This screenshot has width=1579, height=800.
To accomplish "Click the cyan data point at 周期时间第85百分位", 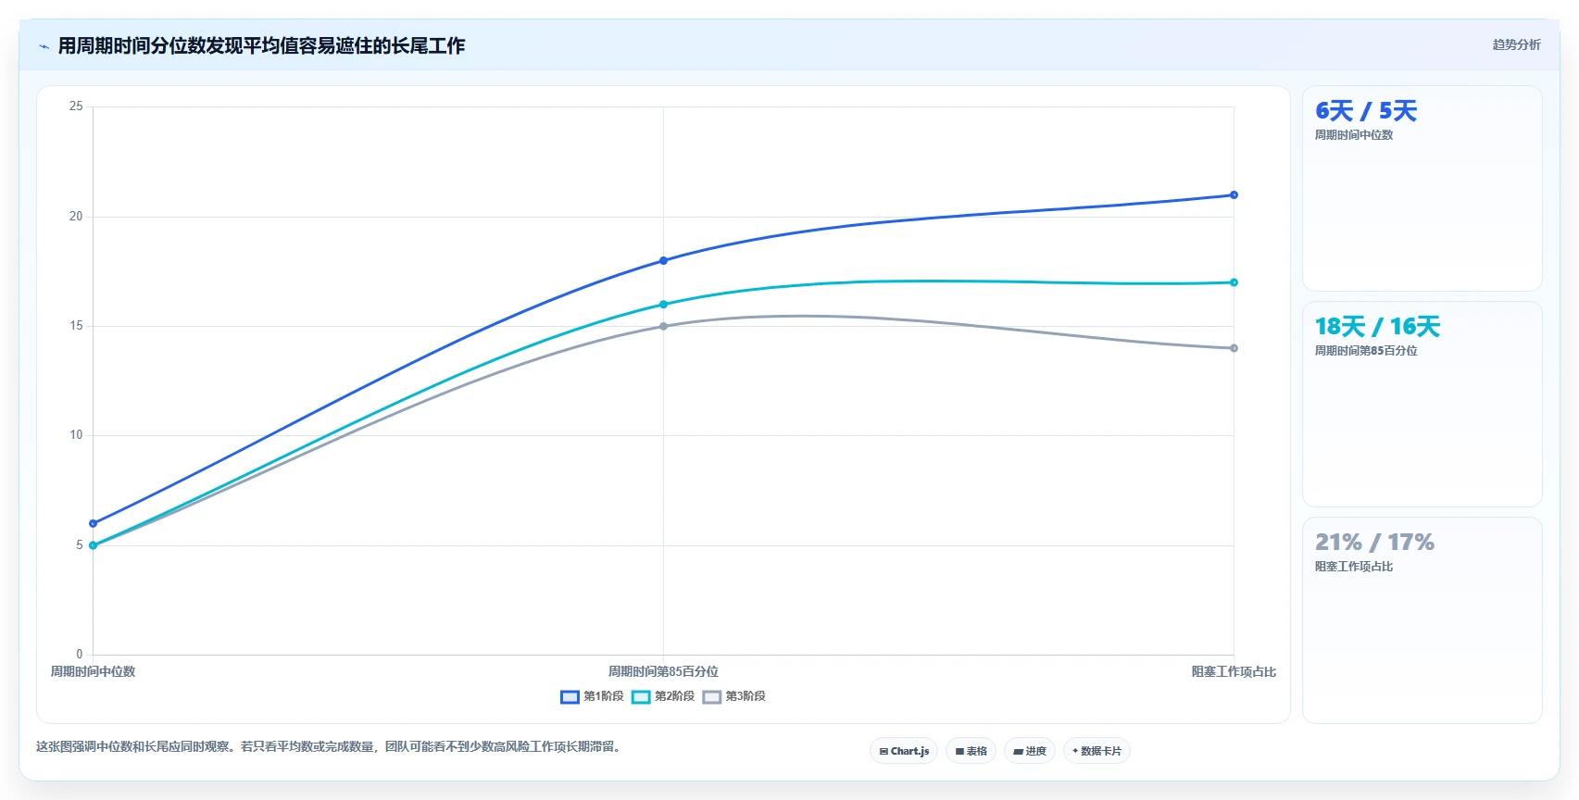I will (x=663, y=305).
